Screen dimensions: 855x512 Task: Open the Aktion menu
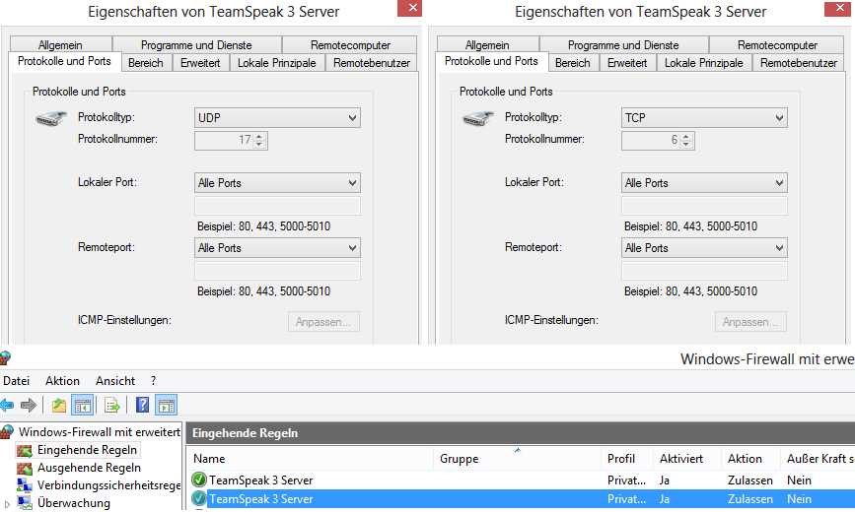coord(63,381)
